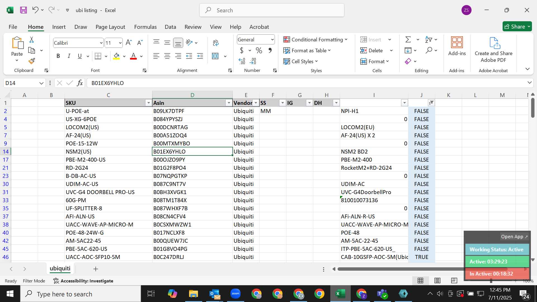537x302 pixels.
Task: Switch to the Page Layout tab
Action: coord(110,27)
